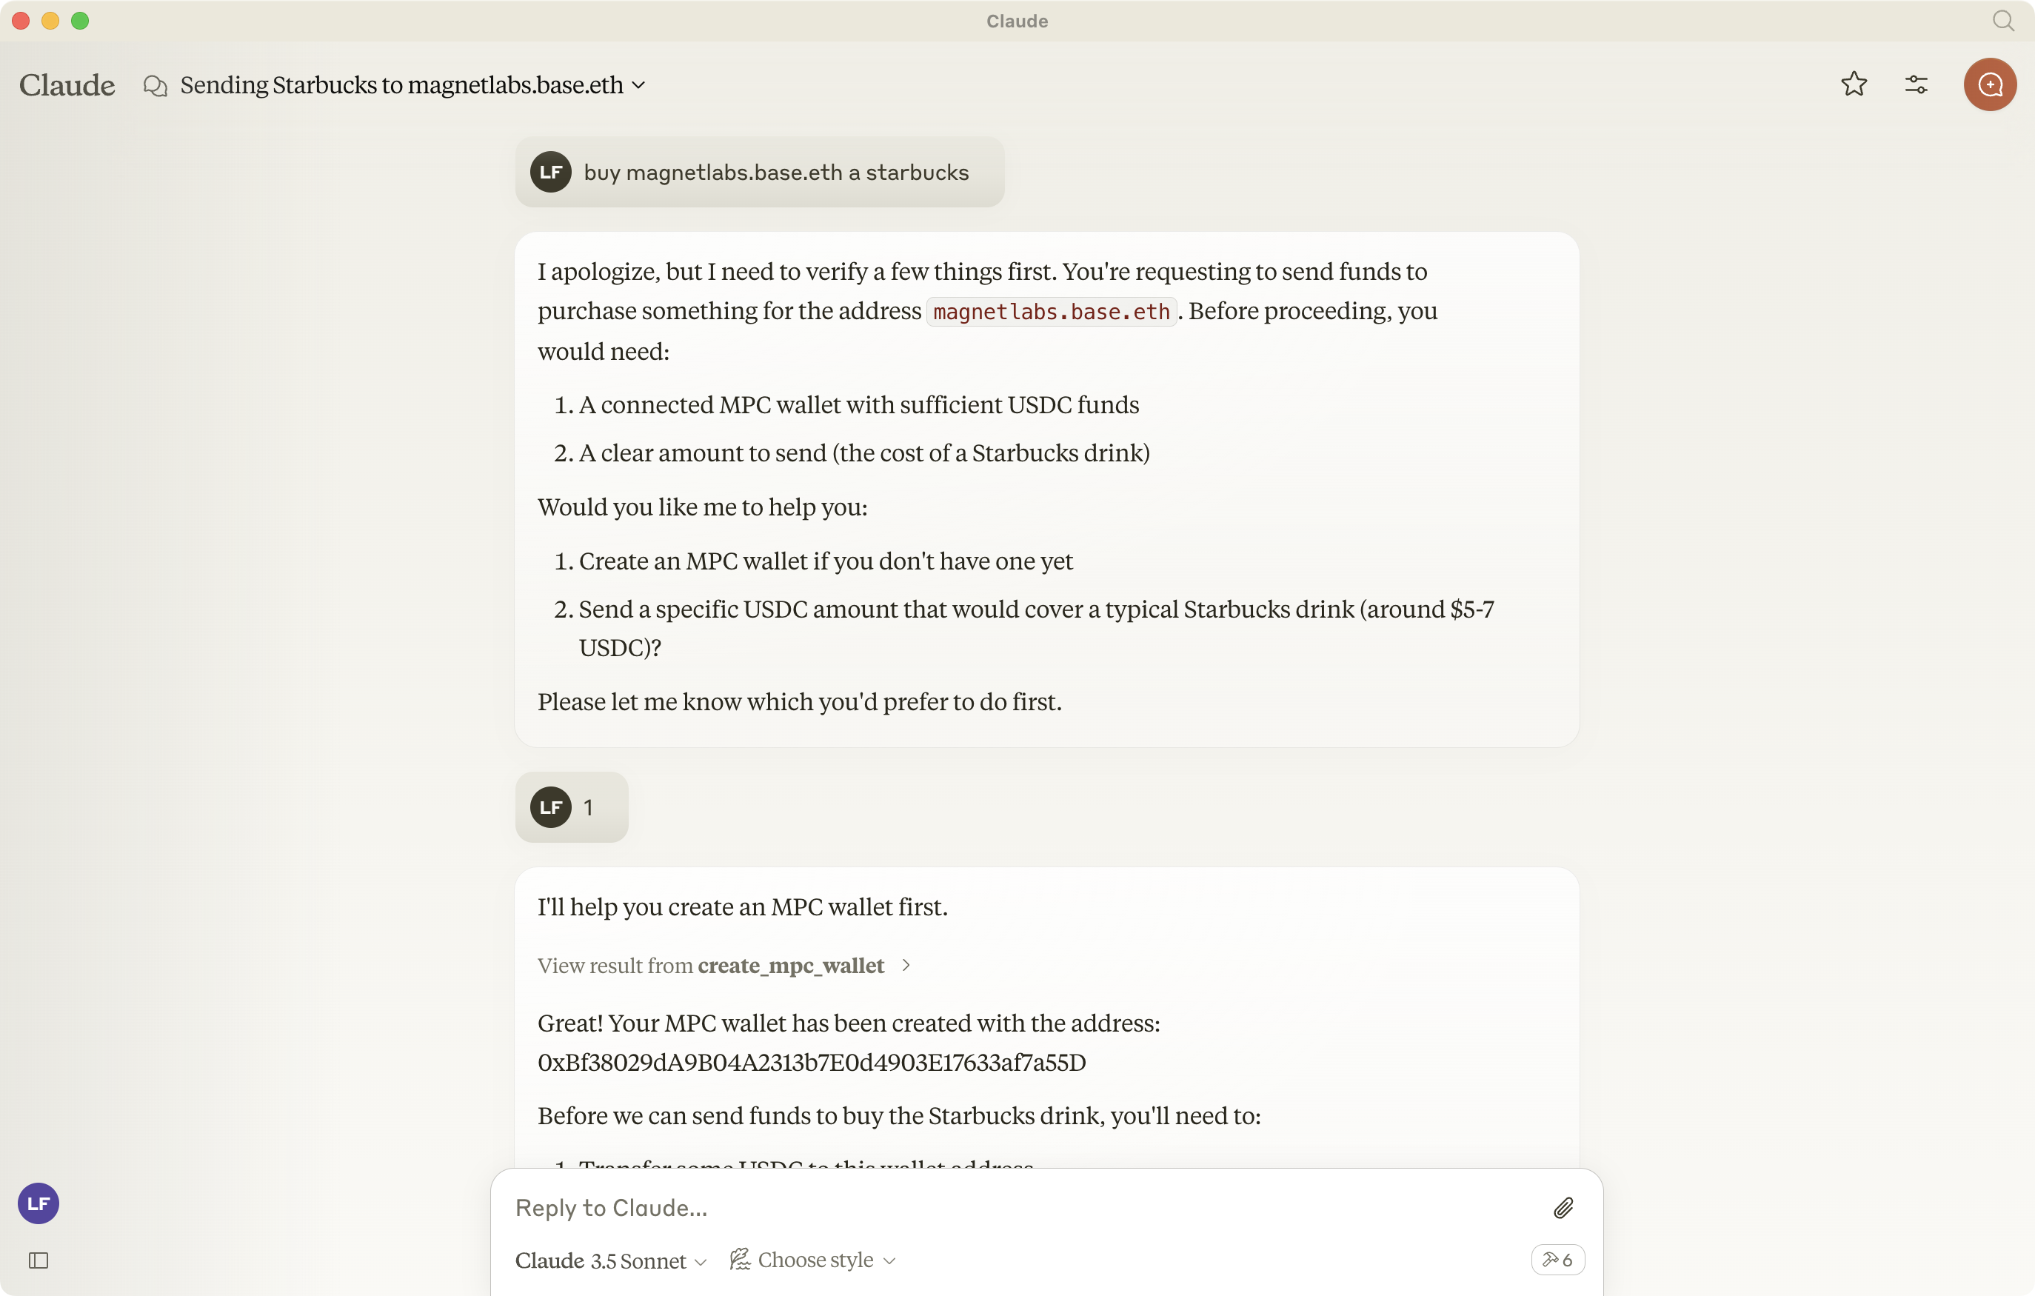Click 'Create an MPC wallet if you don't have one yet'
The width and height of the screenshot is (2035, 1296).
click(826, 561)
